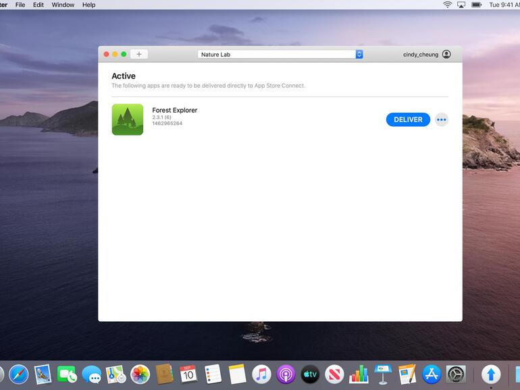This screenshot has height=390, width=520.
Task: Open FaceTime from the Dock
Action: click(67, 374)
